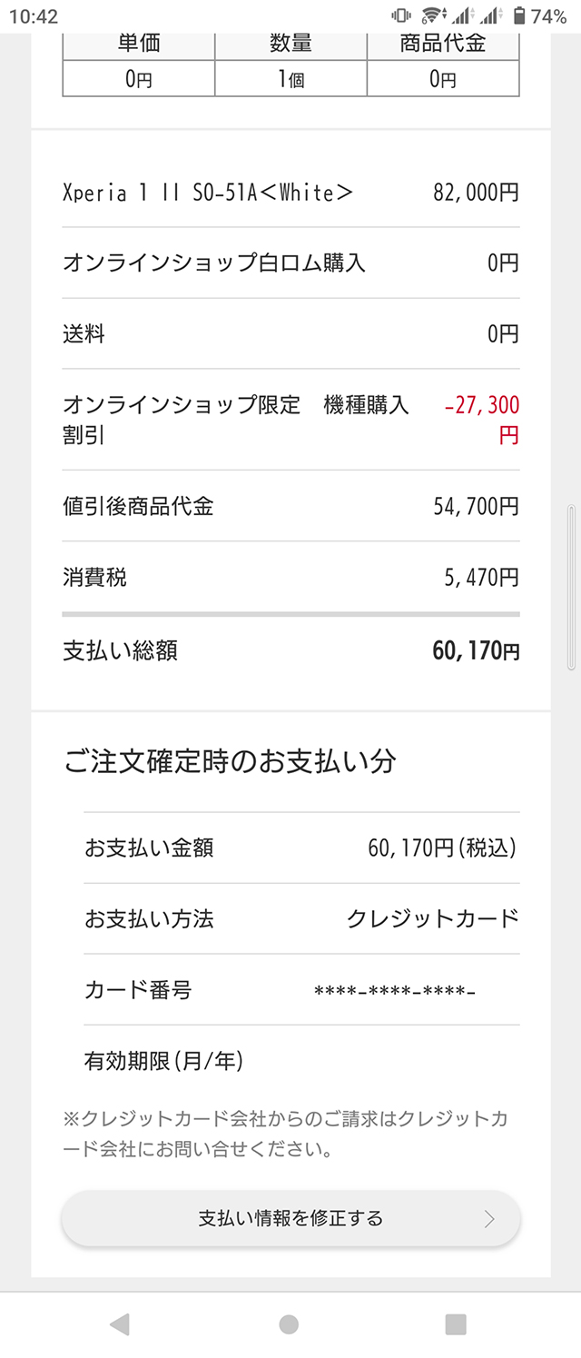Image resolution: width=581 pixels, height=1358 pixels.
Task: Tap chevron arrow on 支払い情報を修正する button
Action: point(489,1219)
